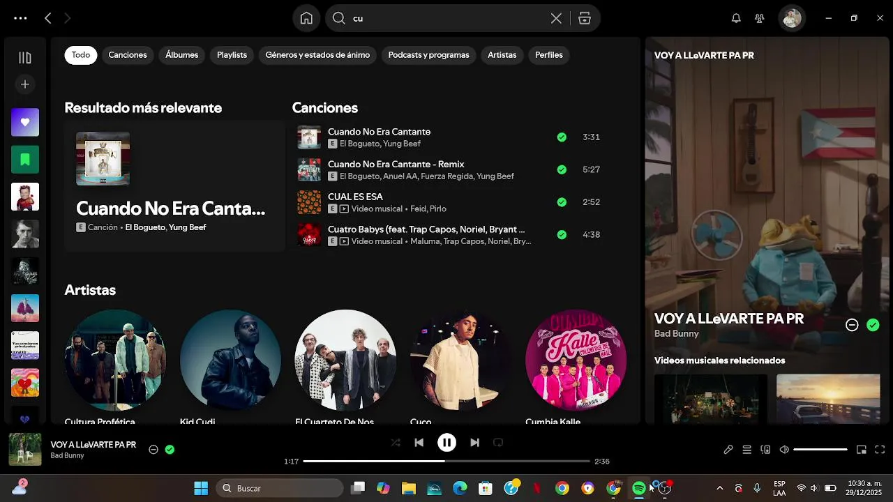Open the Cultura Profética artist image
Image resolution: width=893 pixels, height=502 pixels.
(115, 360)
